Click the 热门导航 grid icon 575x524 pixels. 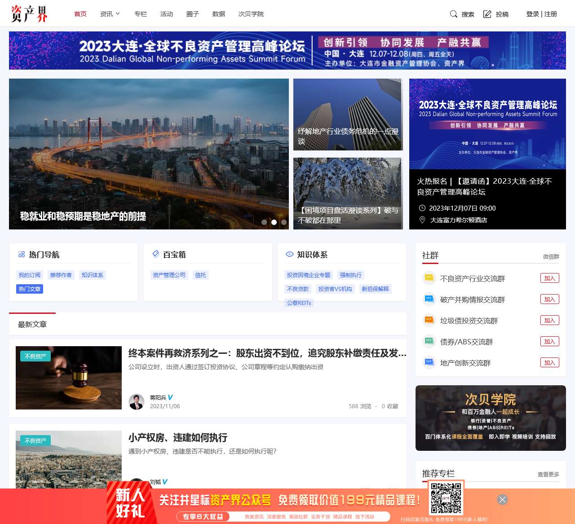(22, 254)
